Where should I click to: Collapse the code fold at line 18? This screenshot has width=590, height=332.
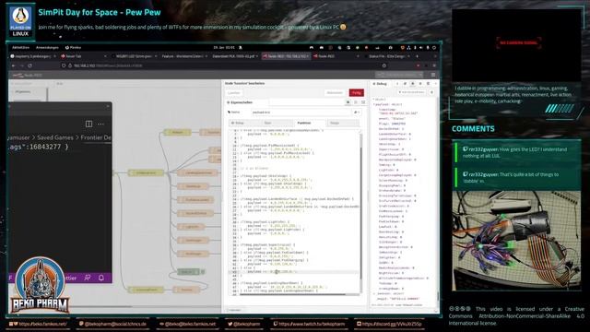click(x=239, y=176)
